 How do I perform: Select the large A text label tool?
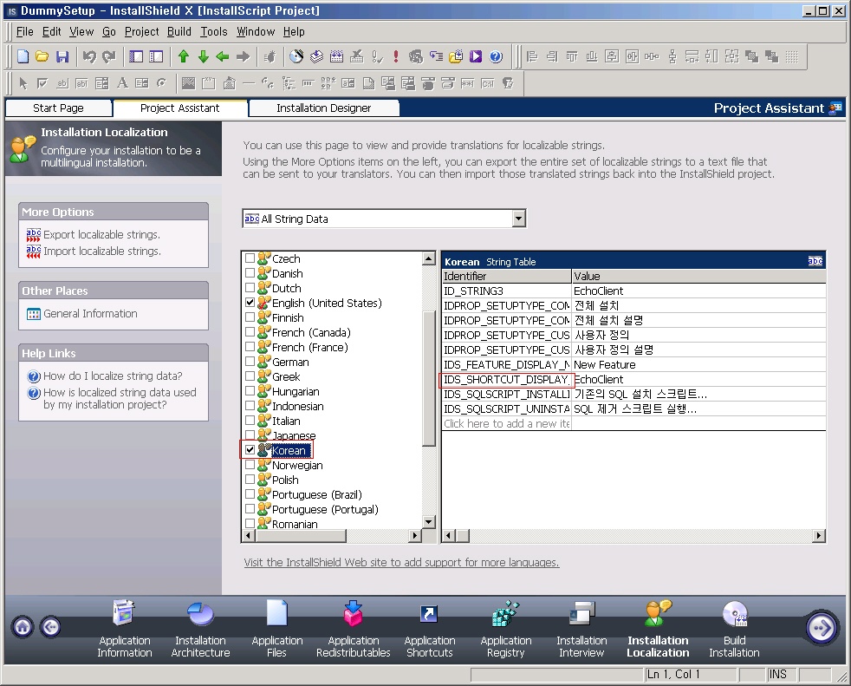click(x=123, y=83)
